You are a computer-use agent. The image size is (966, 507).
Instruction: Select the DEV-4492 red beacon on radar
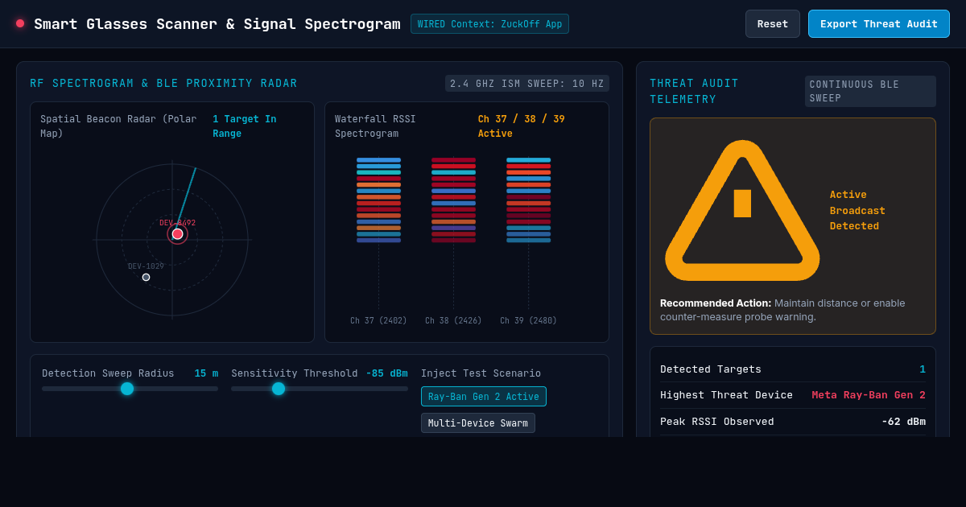tap(177, 234)
